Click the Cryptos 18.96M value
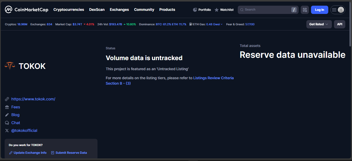 [x=22, y=24]
